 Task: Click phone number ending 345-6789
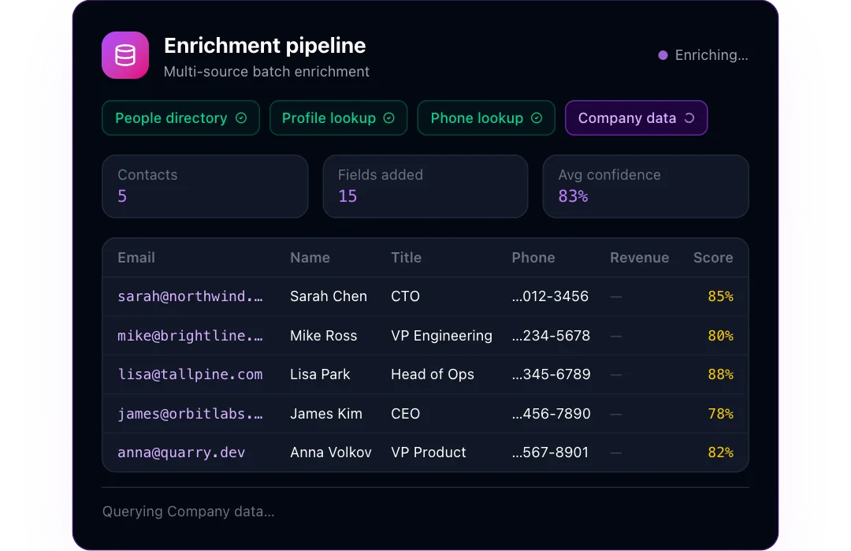click(x=551, y=374)
